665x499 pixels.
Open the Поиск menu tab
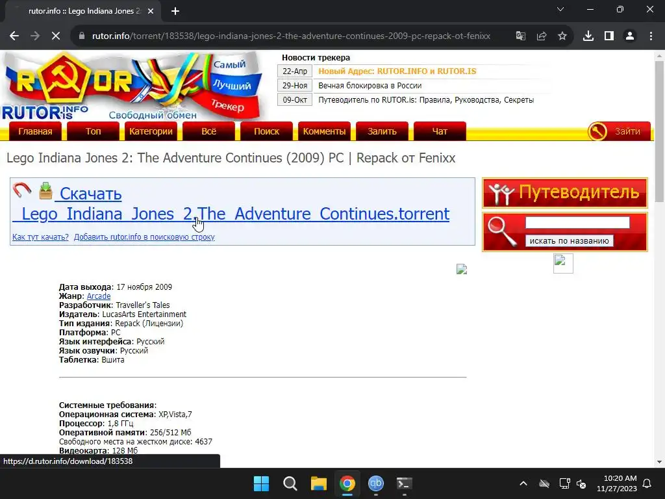(x=266, y=131)
